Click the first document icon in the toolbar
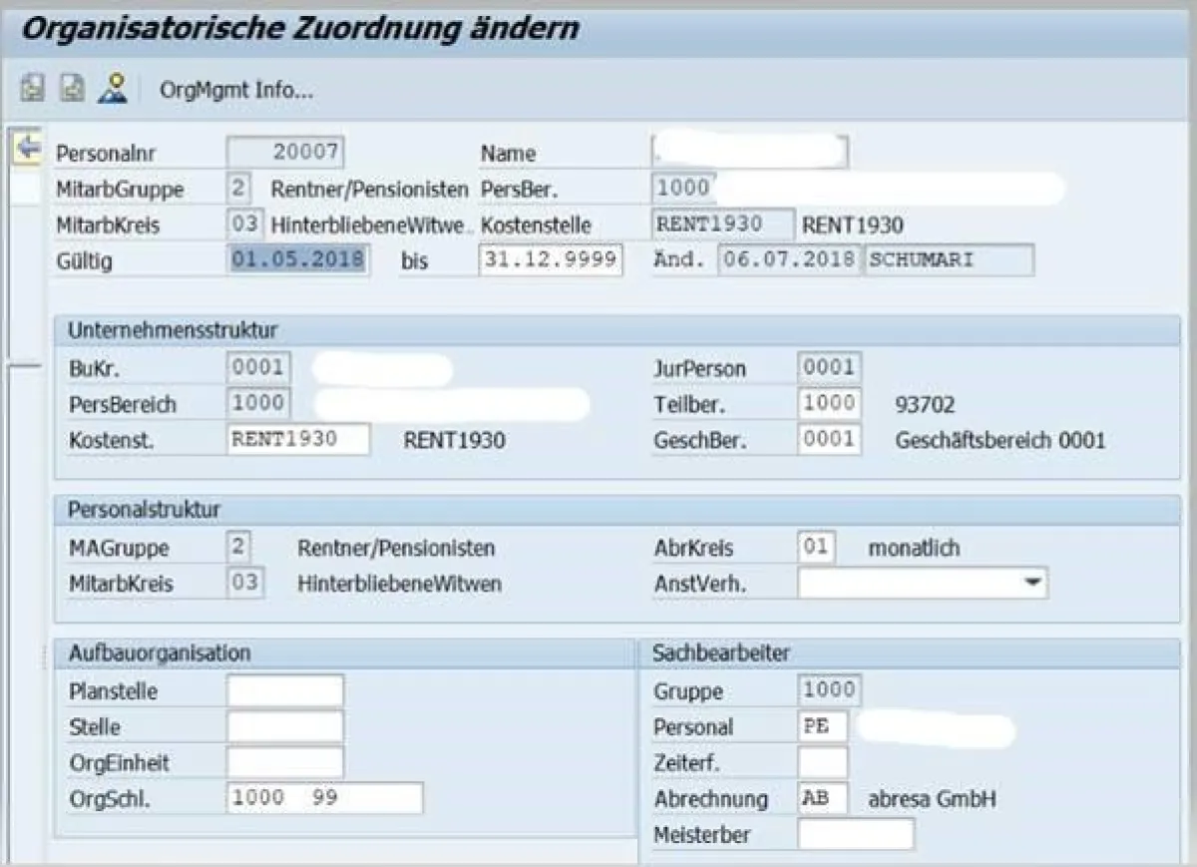 click(x=32, y=89)
